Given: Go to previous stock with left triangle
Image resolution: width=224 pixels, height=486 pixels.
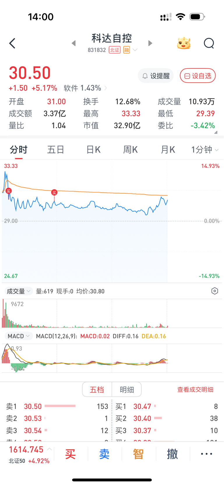Looking at the screenshot, I should click(x=74, y=43).
